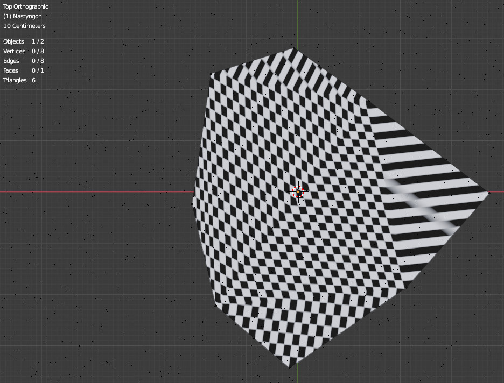Click the 'Vertices 0 / 8' statistic
Image resolution: width=504 pixels, height=383 pixels.
pos(24,51)
